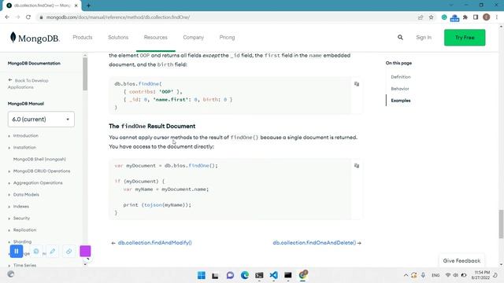This screenshot has height=283, width=504.
Task: Open MongoDB Shell (mongosh) docs
Action: pyautogui.click(x=39, y=160)
